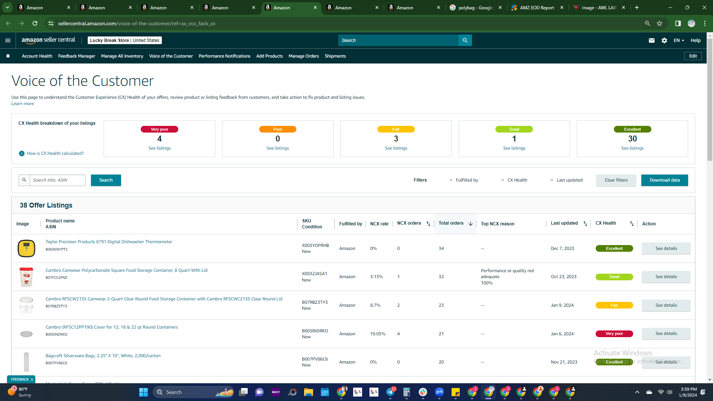Go to Add Products
Screen dimensions: 713x401
pos(270,56)
